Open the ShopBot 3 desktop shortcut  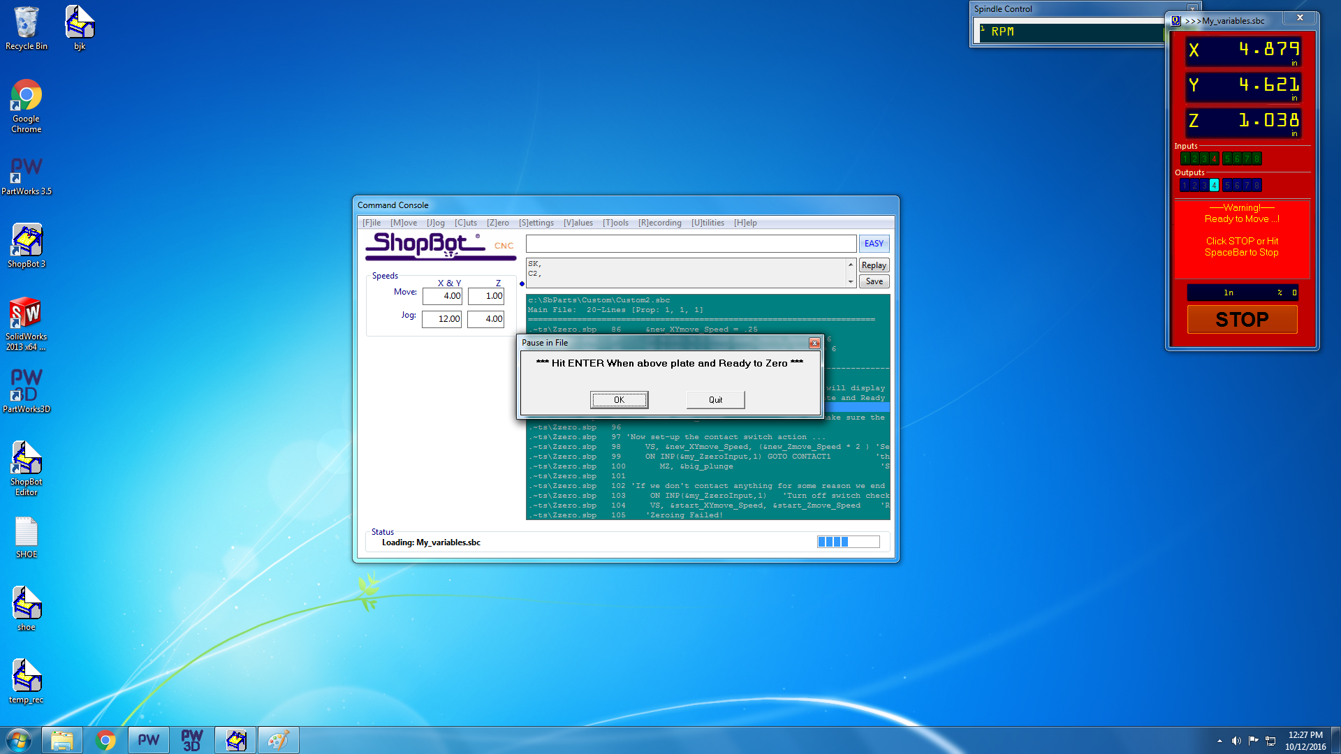click(x=27, y=245)
